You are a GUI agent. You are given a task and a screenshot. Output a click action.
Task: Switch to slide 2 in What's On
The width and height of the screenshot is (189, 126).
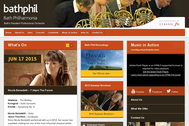pyautogui.click(x=72, y=45)
